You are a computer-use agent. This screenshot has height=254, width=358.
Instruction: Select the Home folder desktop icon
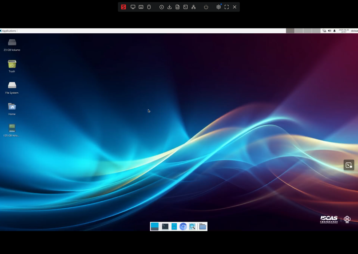[12, 109]
